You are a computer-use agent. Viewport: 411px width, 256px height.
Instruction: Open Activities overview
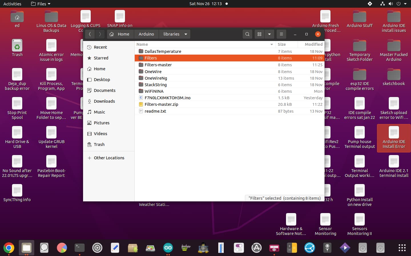[12, 4]
